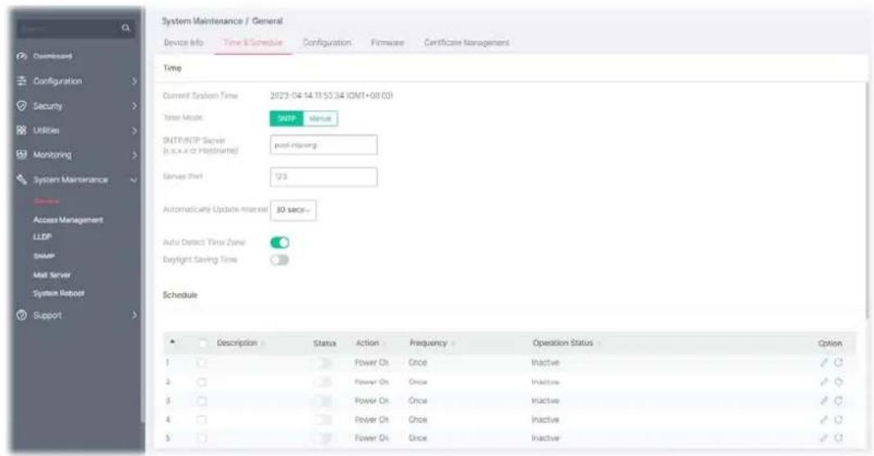Image resolution: width=874 pixels, height=456 pixels.
Task: Enable status switch for schedule row 1
Action: pos(324,363)
